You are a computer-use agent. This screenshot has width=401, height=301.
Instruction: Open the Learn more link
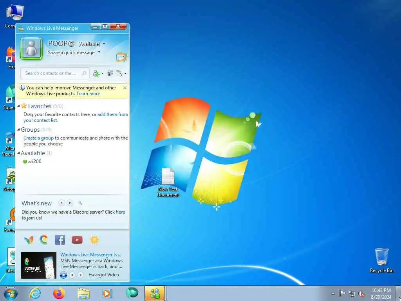[x=88, y=94]
